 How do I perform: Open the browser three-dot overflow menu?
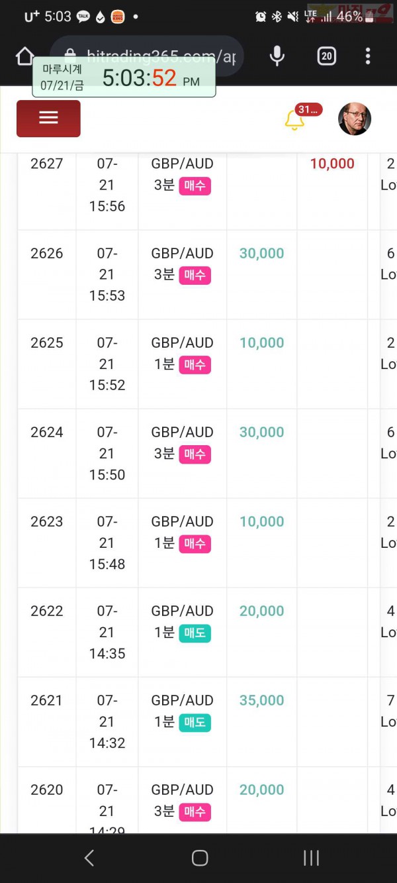coord(368,56)
